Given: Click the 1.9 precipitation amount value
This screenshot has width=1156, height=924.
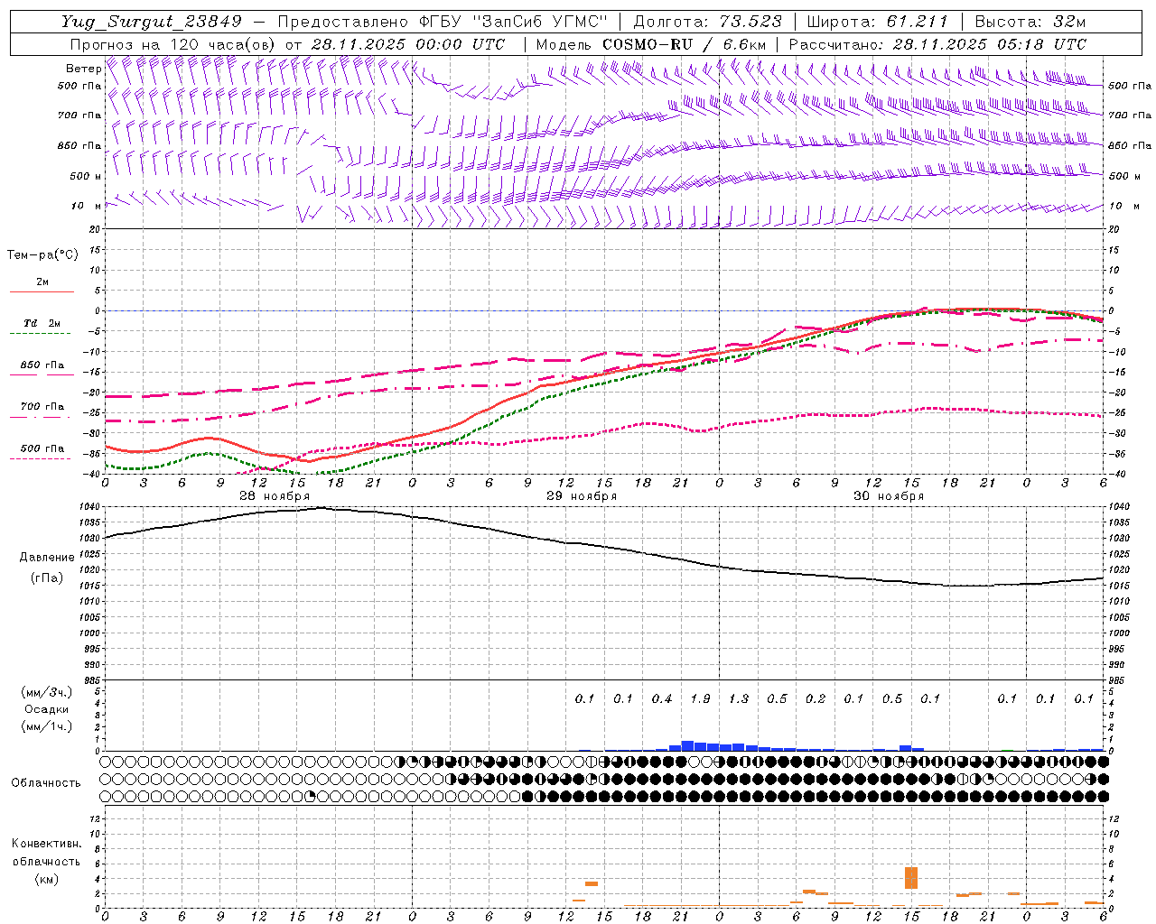Looking at the screenshot, I should coord(700,698).
